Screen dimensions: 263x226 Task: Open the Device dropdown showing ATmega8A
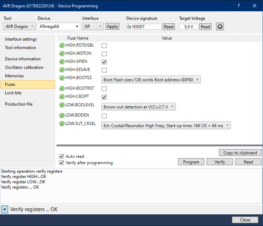59,26
